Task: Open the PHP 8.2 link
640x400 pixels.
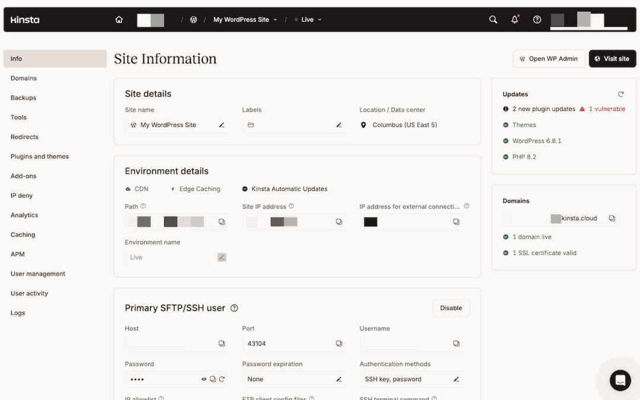Action: click(524, 156)
